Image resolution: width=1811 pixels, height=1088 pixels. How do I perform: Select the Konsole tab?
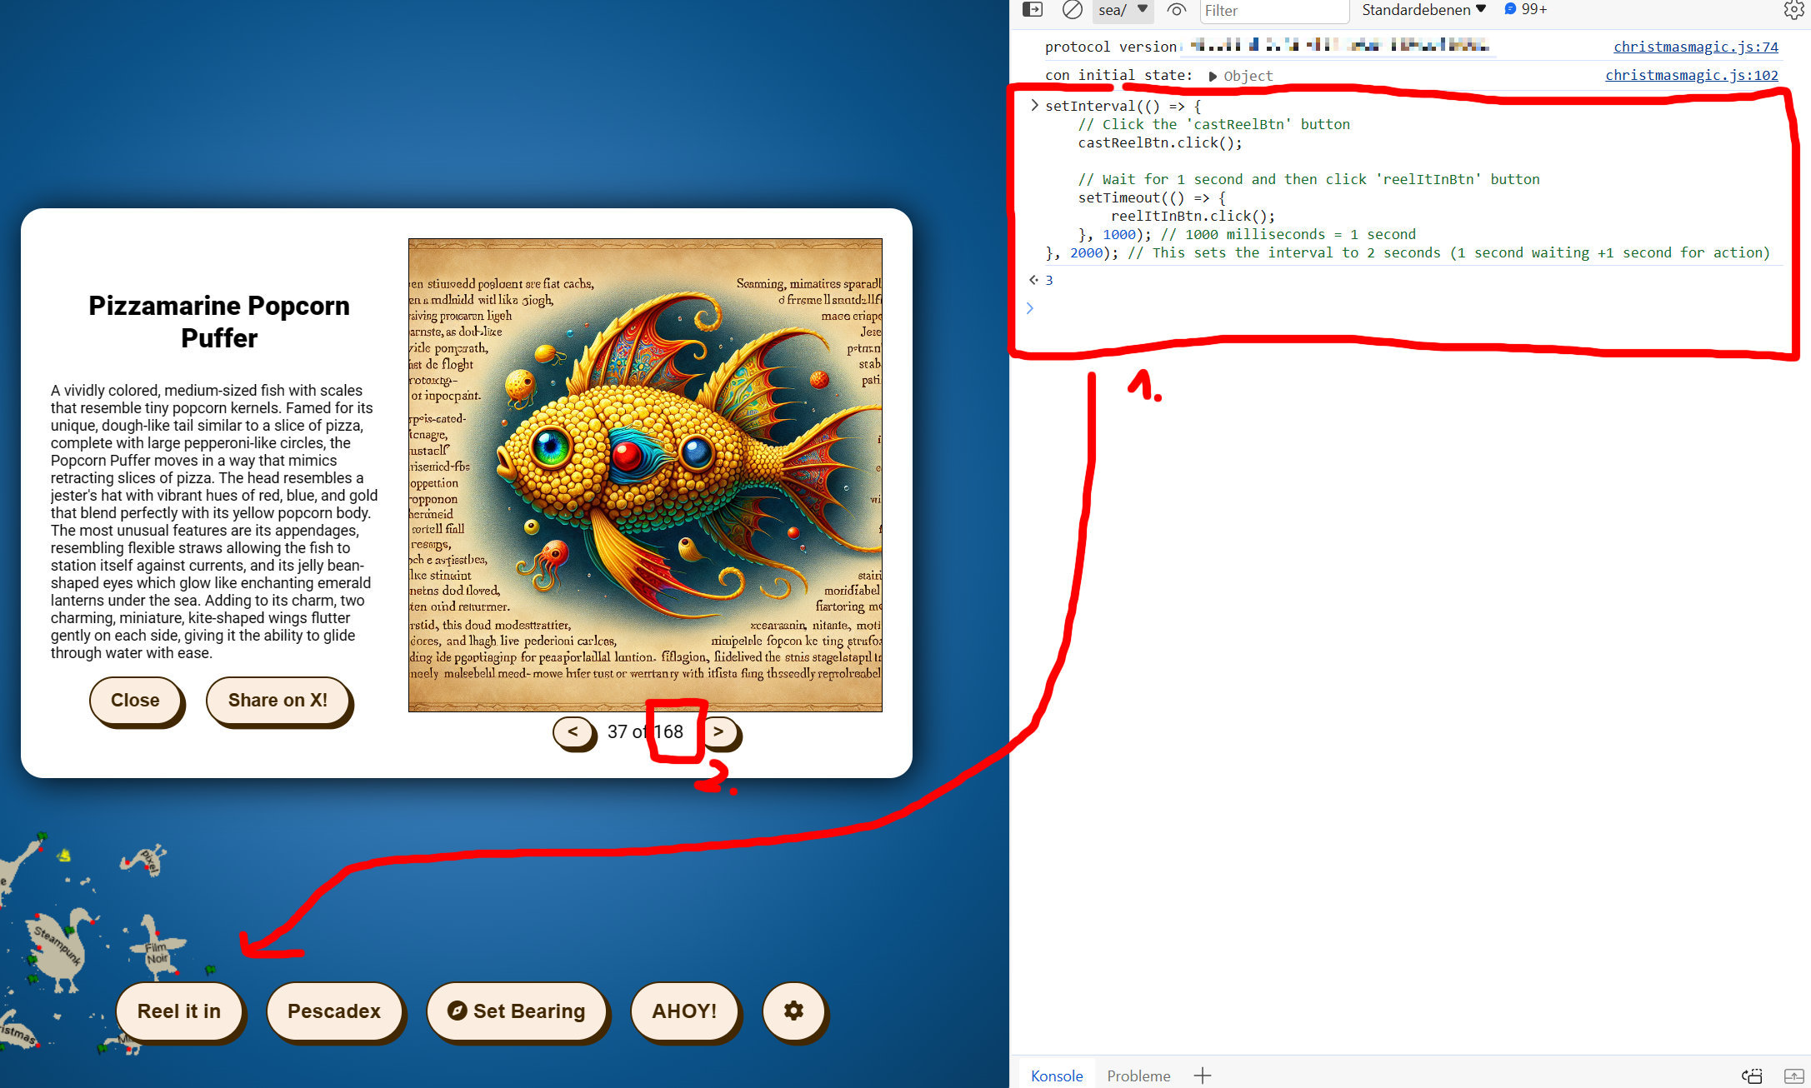pyautogui.click(x=1056, y=1076)
